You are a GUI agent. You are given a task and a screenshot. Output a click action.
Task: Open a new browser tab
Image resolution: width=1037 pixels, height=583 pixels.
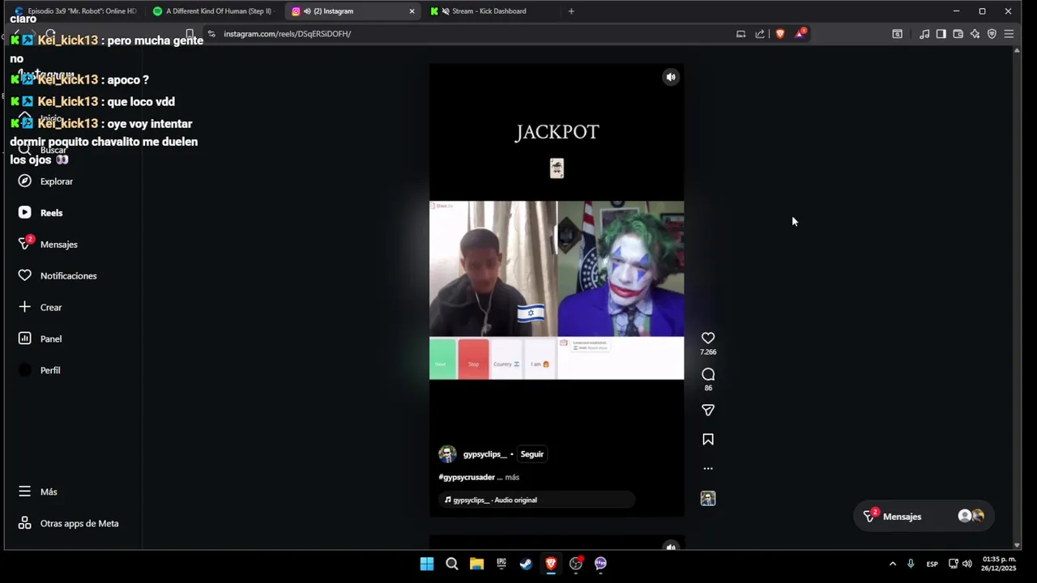click(x=571, y=11)
